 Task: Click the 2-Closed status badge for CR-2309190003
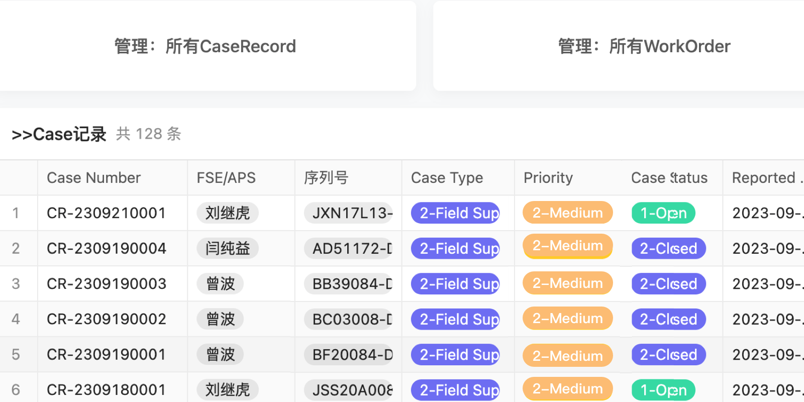click(668, 284)
